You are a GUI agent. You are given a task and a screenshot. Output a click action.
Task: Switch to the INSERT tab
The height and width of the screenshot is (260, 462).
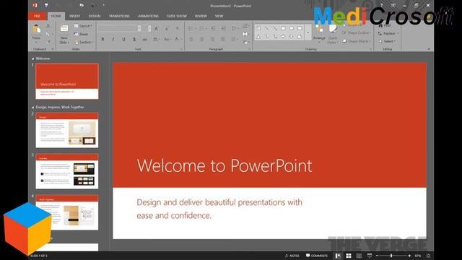click(x=75, y=16)
